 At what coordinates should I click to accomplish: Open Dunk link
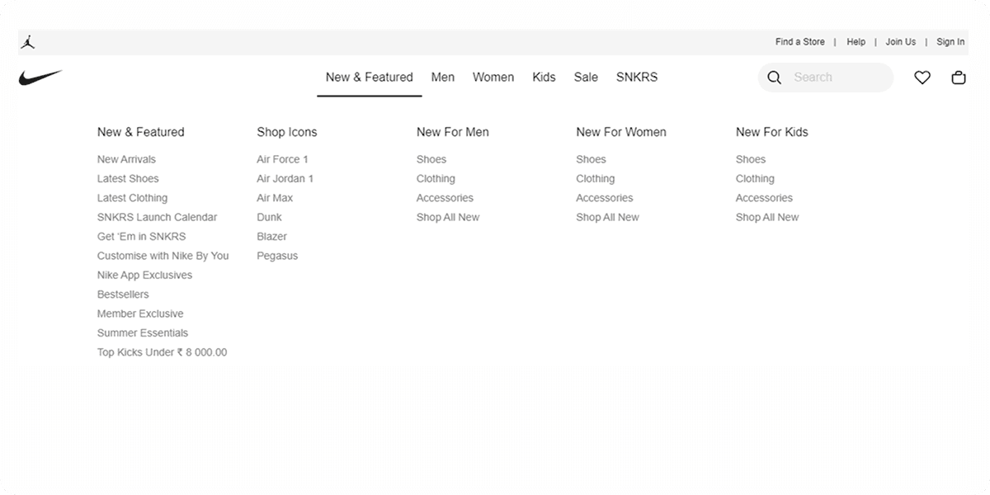(x=269, y=217)
